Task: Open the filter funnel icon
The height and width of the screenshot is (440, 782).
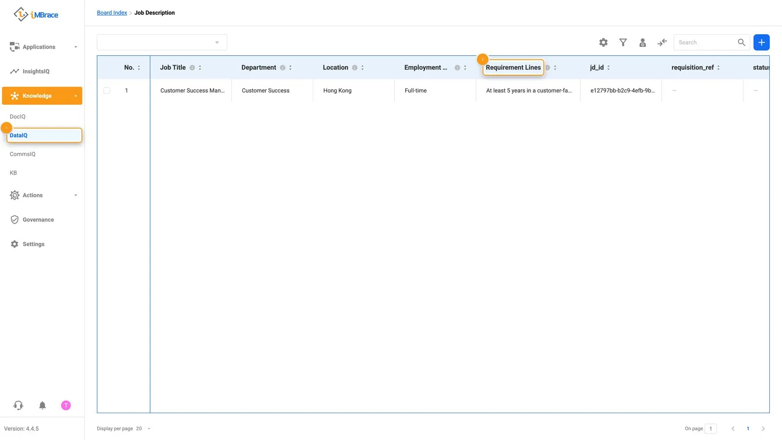Action: 623,43
